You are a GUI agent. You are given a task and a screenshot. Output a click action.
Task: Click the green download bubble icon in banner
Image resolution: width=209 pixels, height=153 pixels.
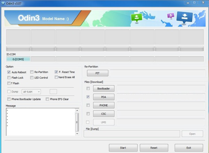pyautogui.click(x=136, y=18)
